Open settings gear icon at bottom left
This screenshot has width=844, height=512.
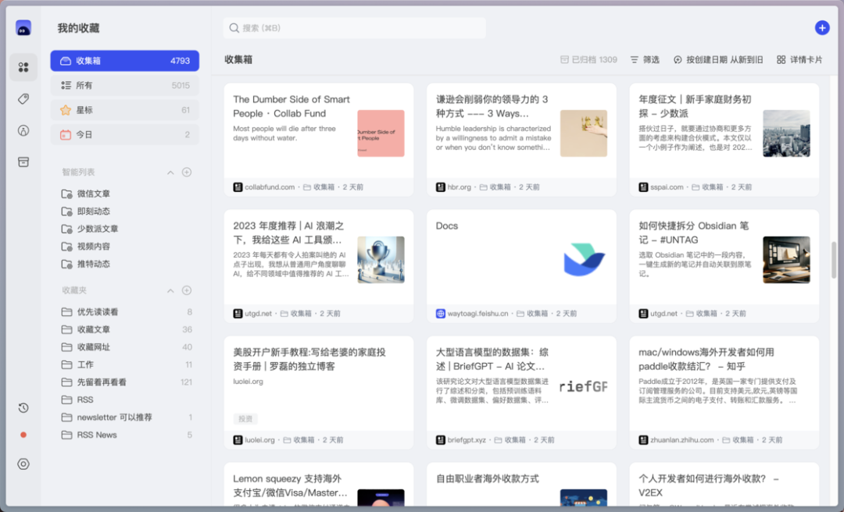click(x=23, y=464)
